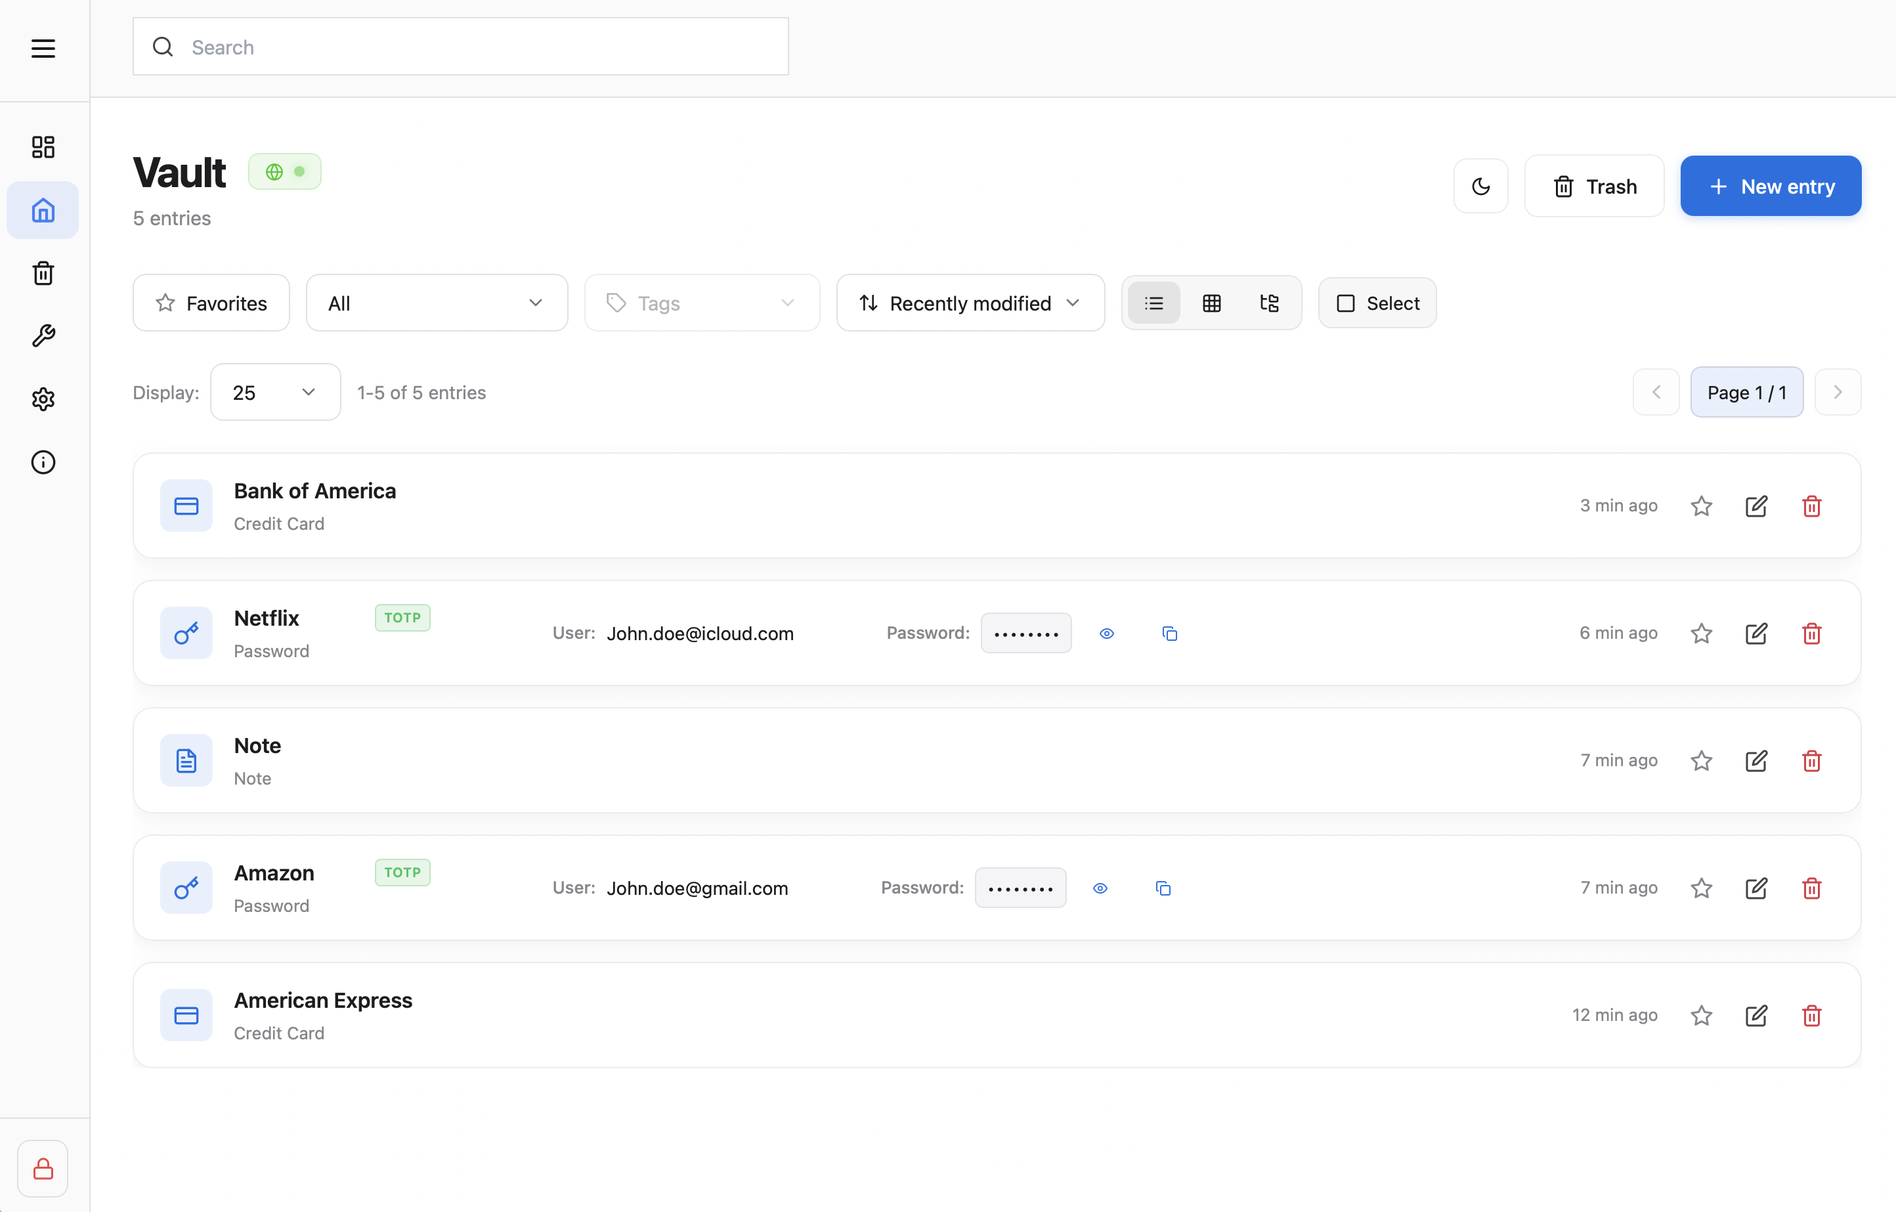Enable selection mode with Select checkbox

[x=1377, y=303]
